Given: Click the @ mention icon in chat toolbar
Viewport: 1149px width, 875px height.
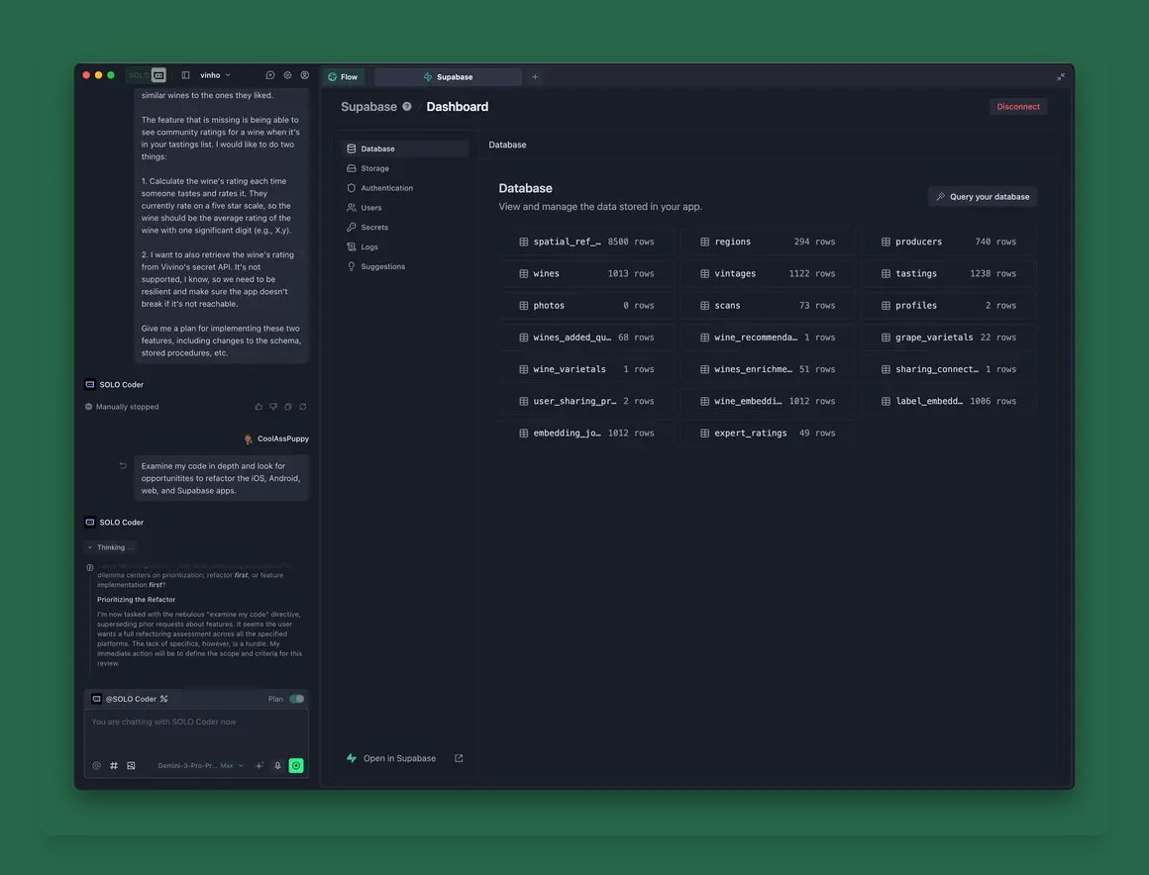Looking at the screenshot, I should click(97, 766).
